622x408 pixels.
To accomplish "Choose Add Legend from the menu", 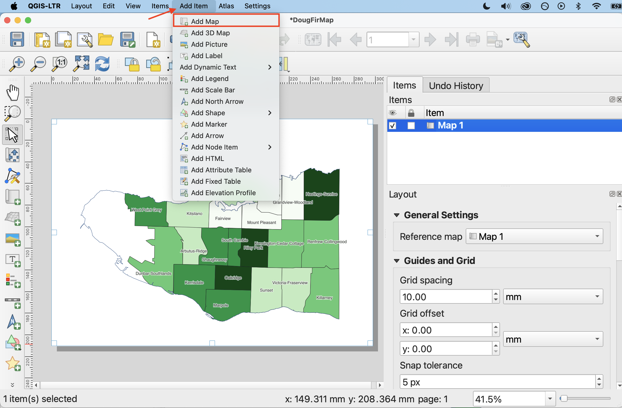I will 209,79.
